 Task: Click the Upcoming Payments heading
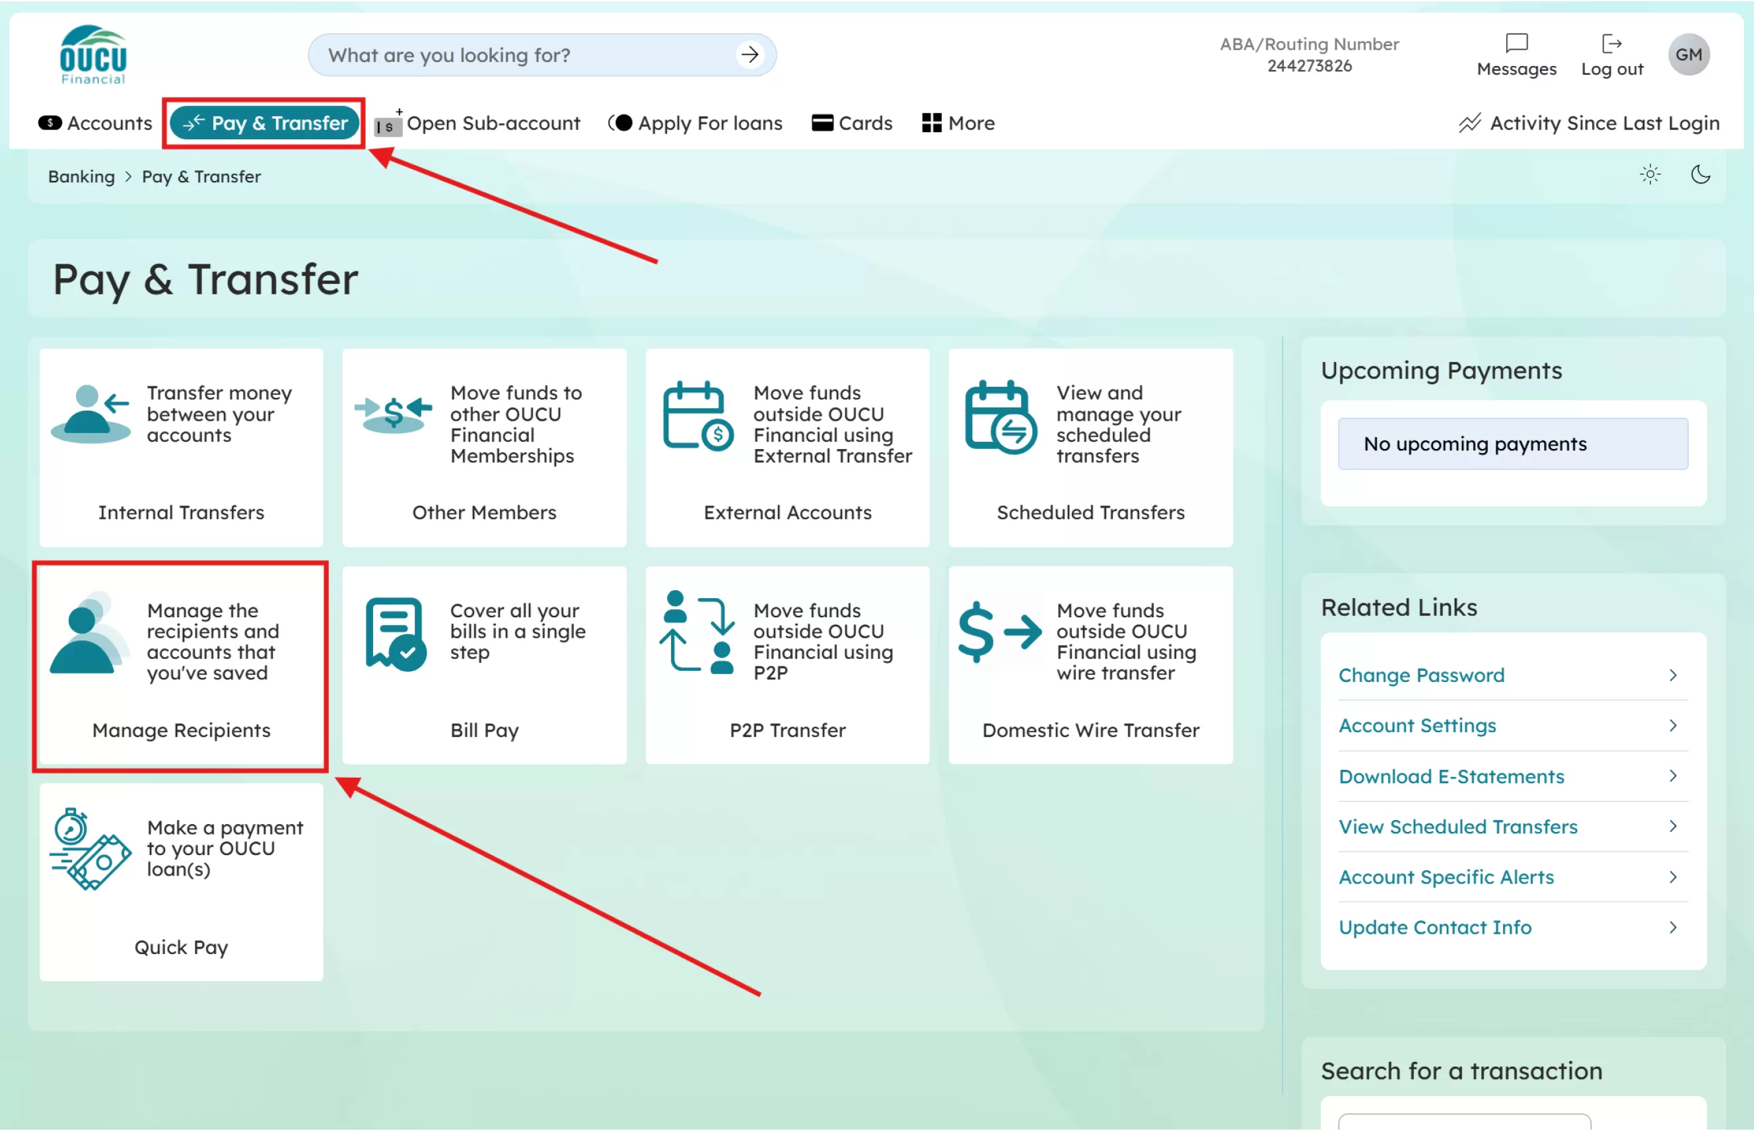[x=1440, y=370]
